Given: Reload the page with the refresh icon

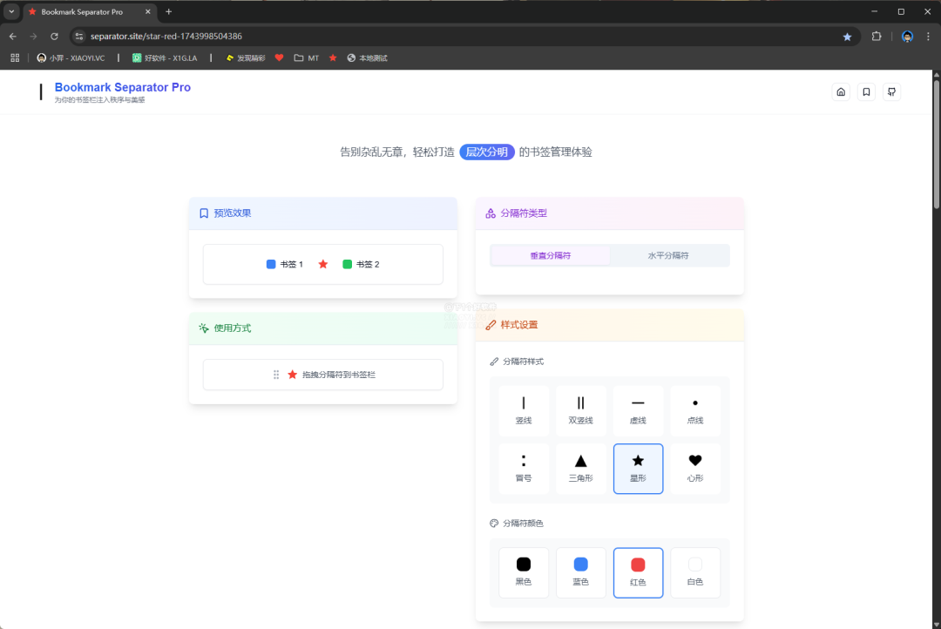Looking at the screenshot, I should [54, 36].
